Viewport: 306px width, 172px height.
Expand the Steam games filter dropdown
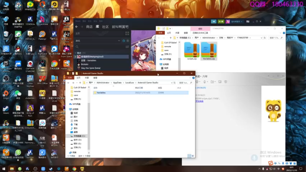tap(119, 41)
